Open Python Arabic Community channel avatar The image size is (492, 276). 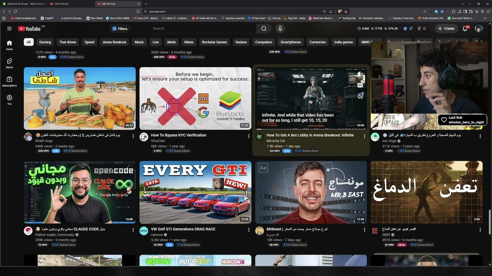(x=28, y=231)
